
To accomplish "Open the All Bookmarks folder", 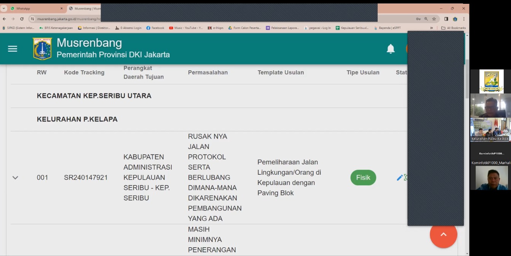I will tap(454, 28).
